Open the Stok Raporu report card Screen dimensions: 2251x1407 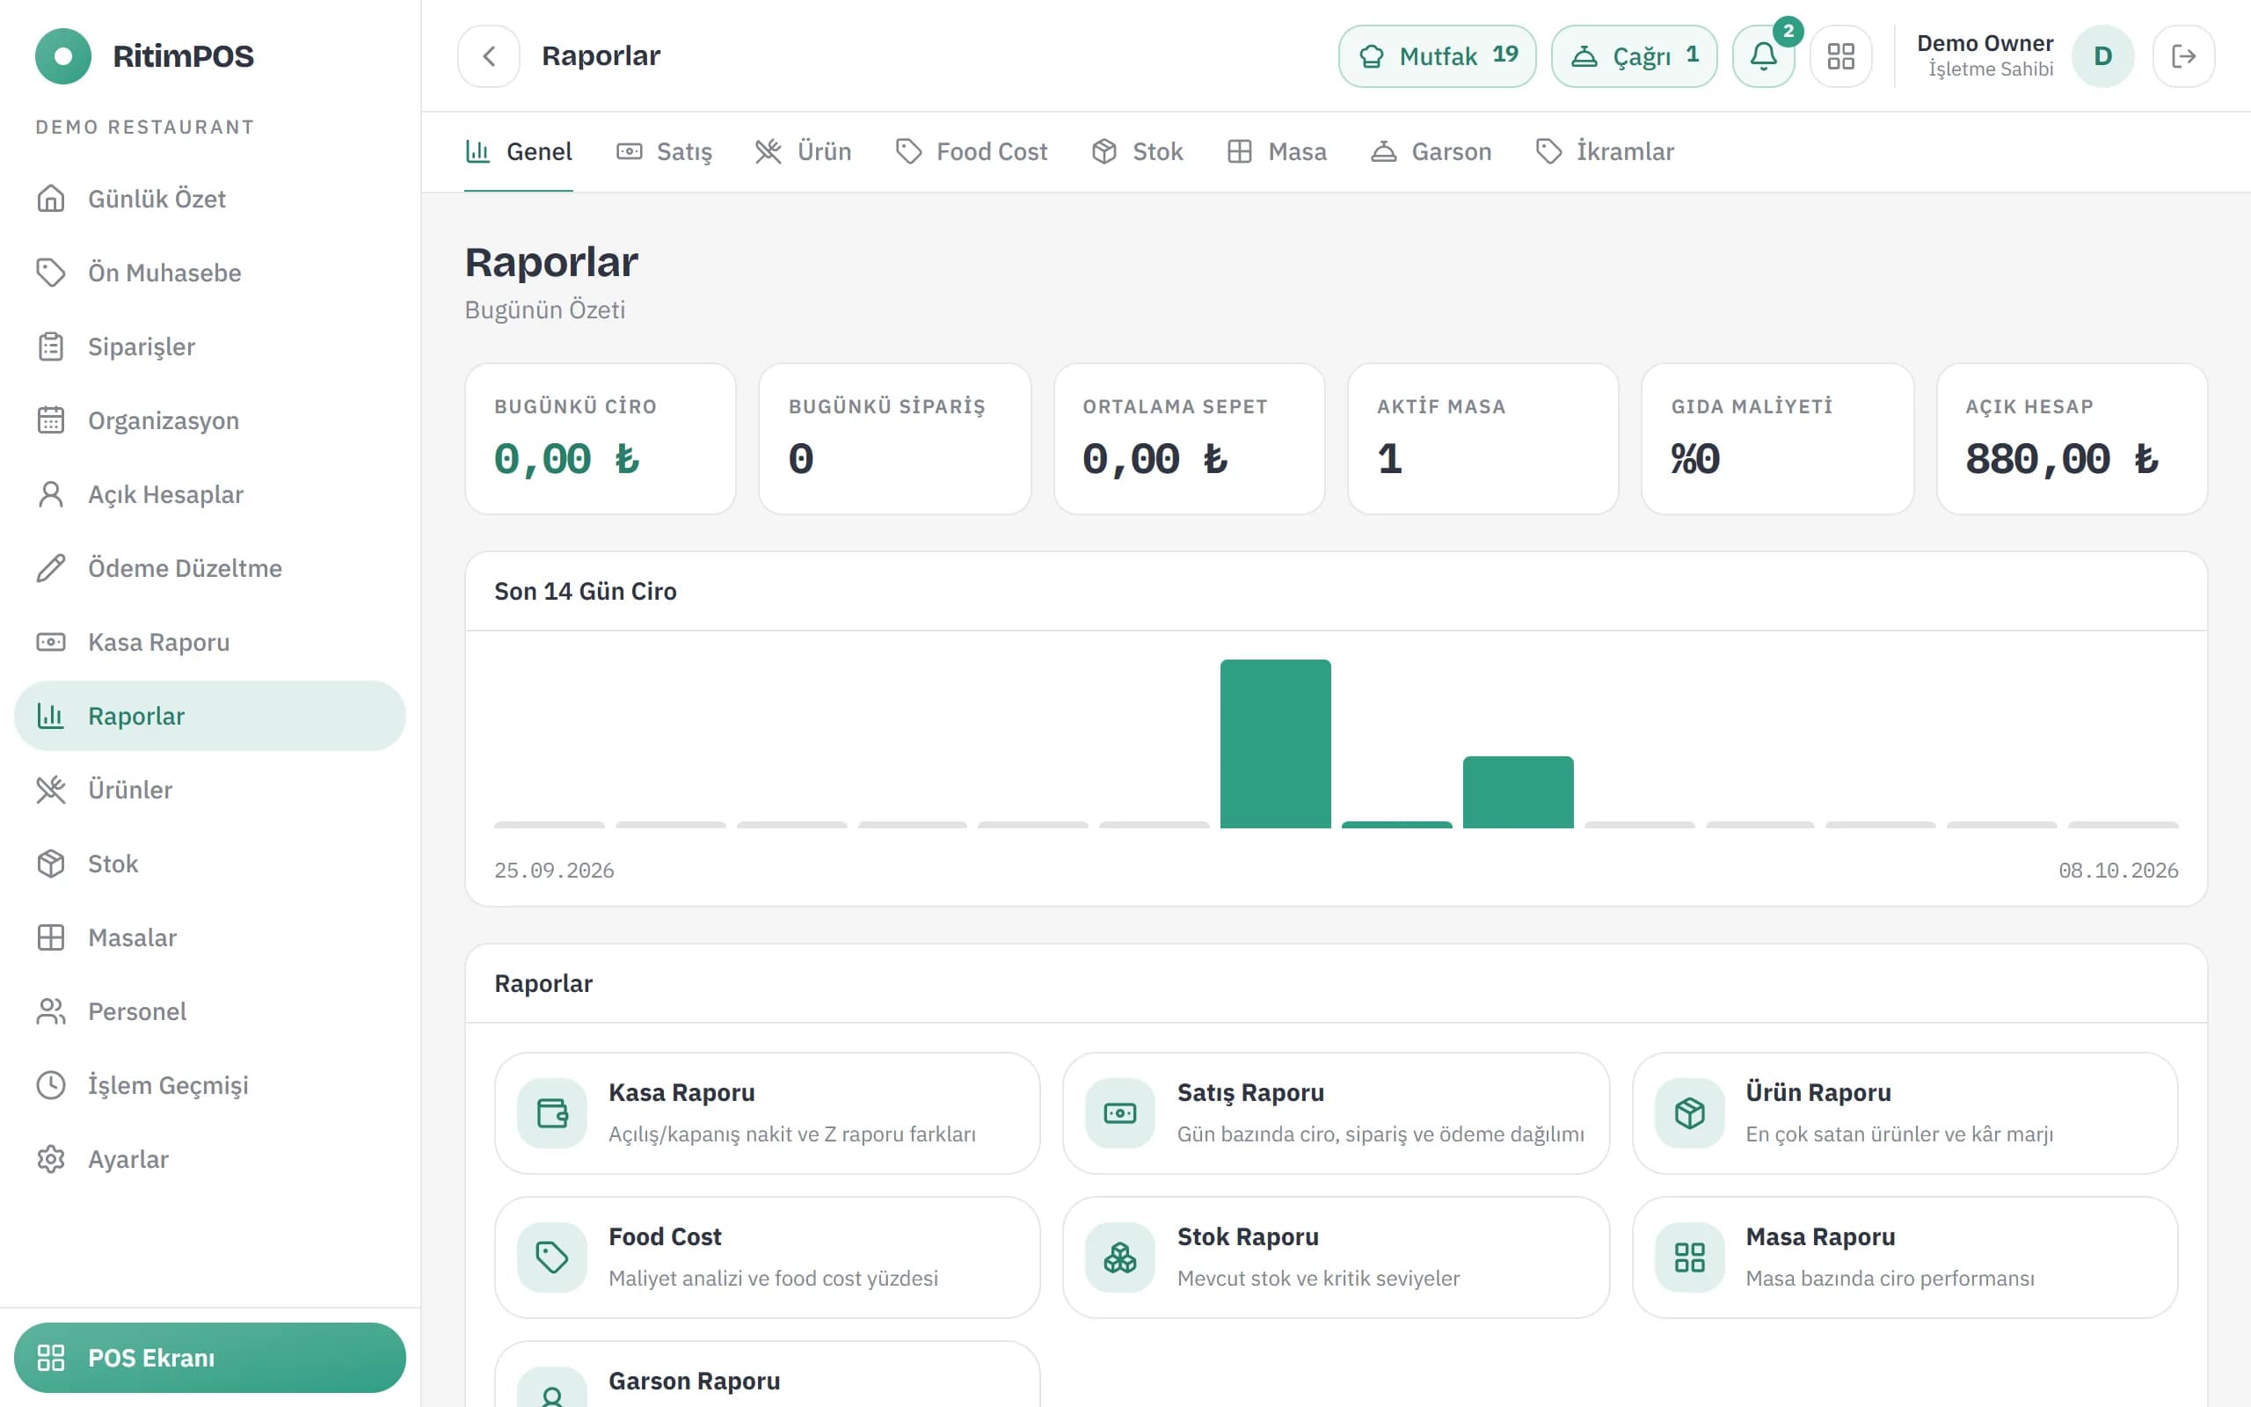click(1336, 1258)
